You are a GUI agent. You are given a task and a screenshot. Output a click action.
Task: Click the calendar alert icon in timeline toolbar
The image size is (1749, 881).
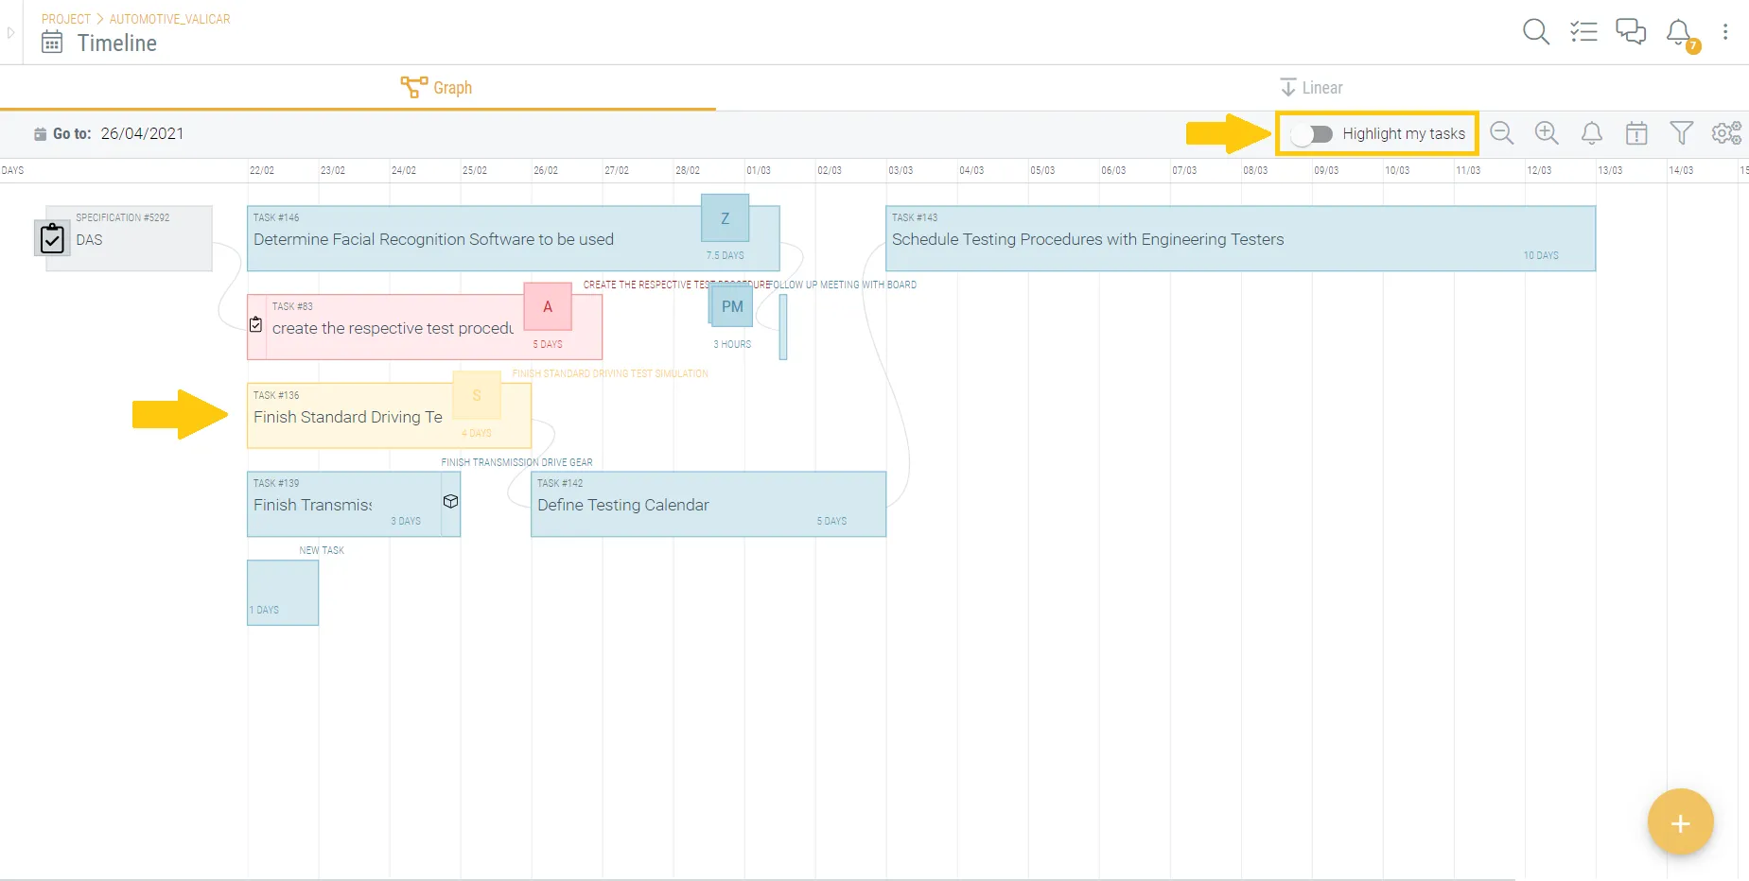coord(1637,133)
